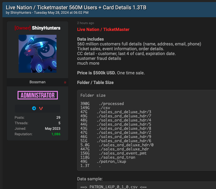Click the './processed' folder row
This screenshot has height=189, width=216.
click(x=102, y=104)
